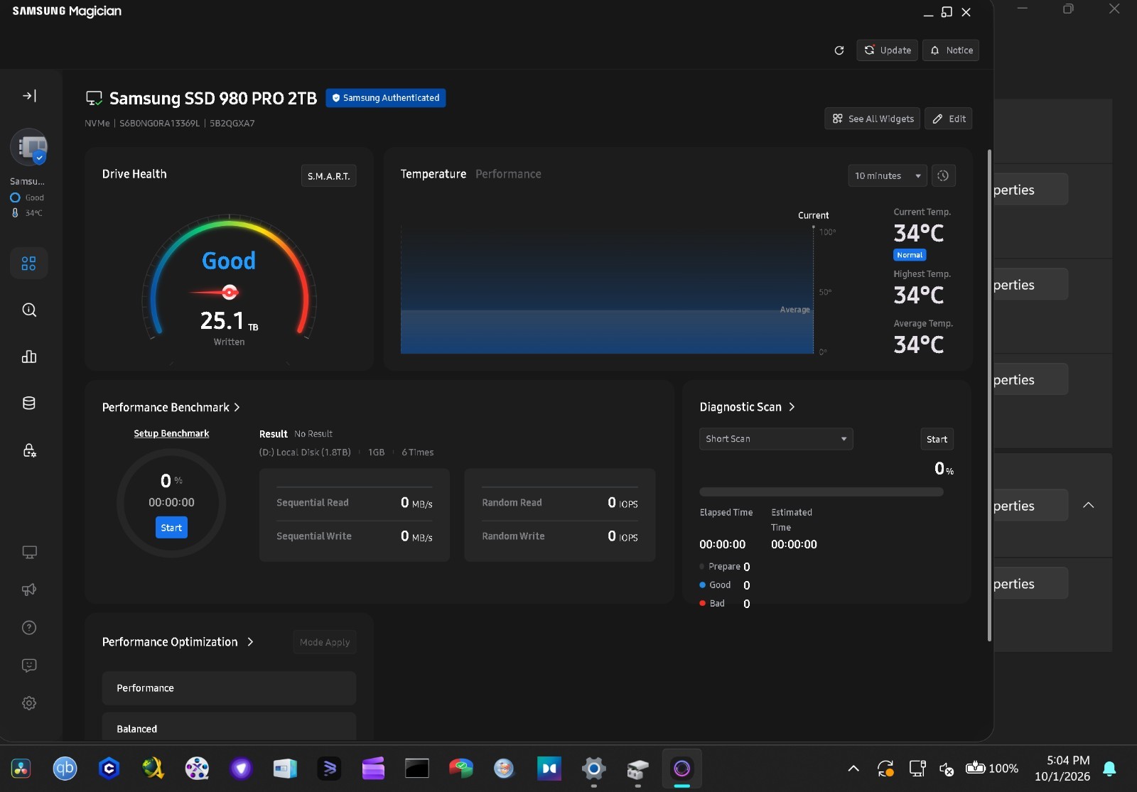Screen dimensions: 1137x792
Task: Click the diagnostic scan progress bar
Action: click(821, 492)
